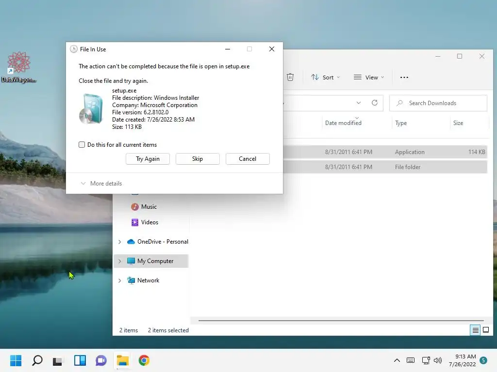Open DataWagon desktop shortcut

tap(19, 67)
